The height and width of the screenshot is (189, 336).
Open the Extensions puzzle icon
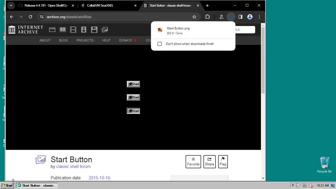(207, 17)
